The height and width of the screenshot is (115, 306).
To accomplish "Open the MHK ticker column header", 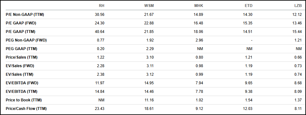I will (199, 6).
